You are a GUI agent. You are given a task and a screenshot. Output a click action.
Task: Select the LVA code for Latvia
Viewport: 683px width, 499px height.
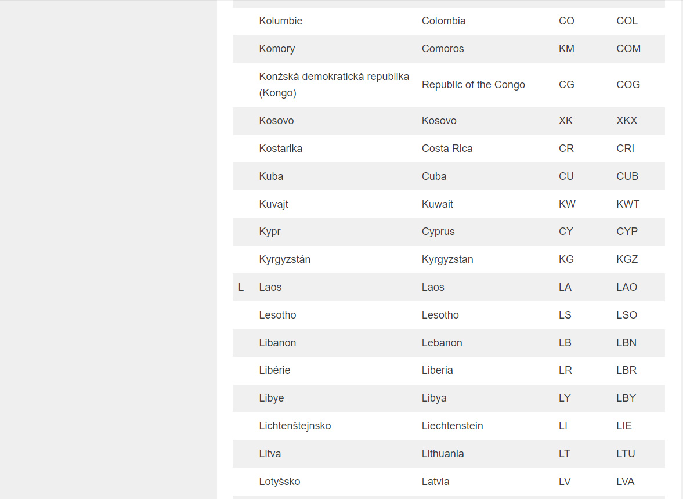click(625, 482)
